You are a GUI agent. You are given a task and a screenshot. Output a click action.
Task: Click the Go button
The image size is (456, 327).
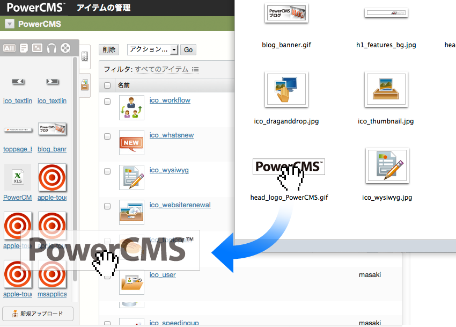click(188, 49)
